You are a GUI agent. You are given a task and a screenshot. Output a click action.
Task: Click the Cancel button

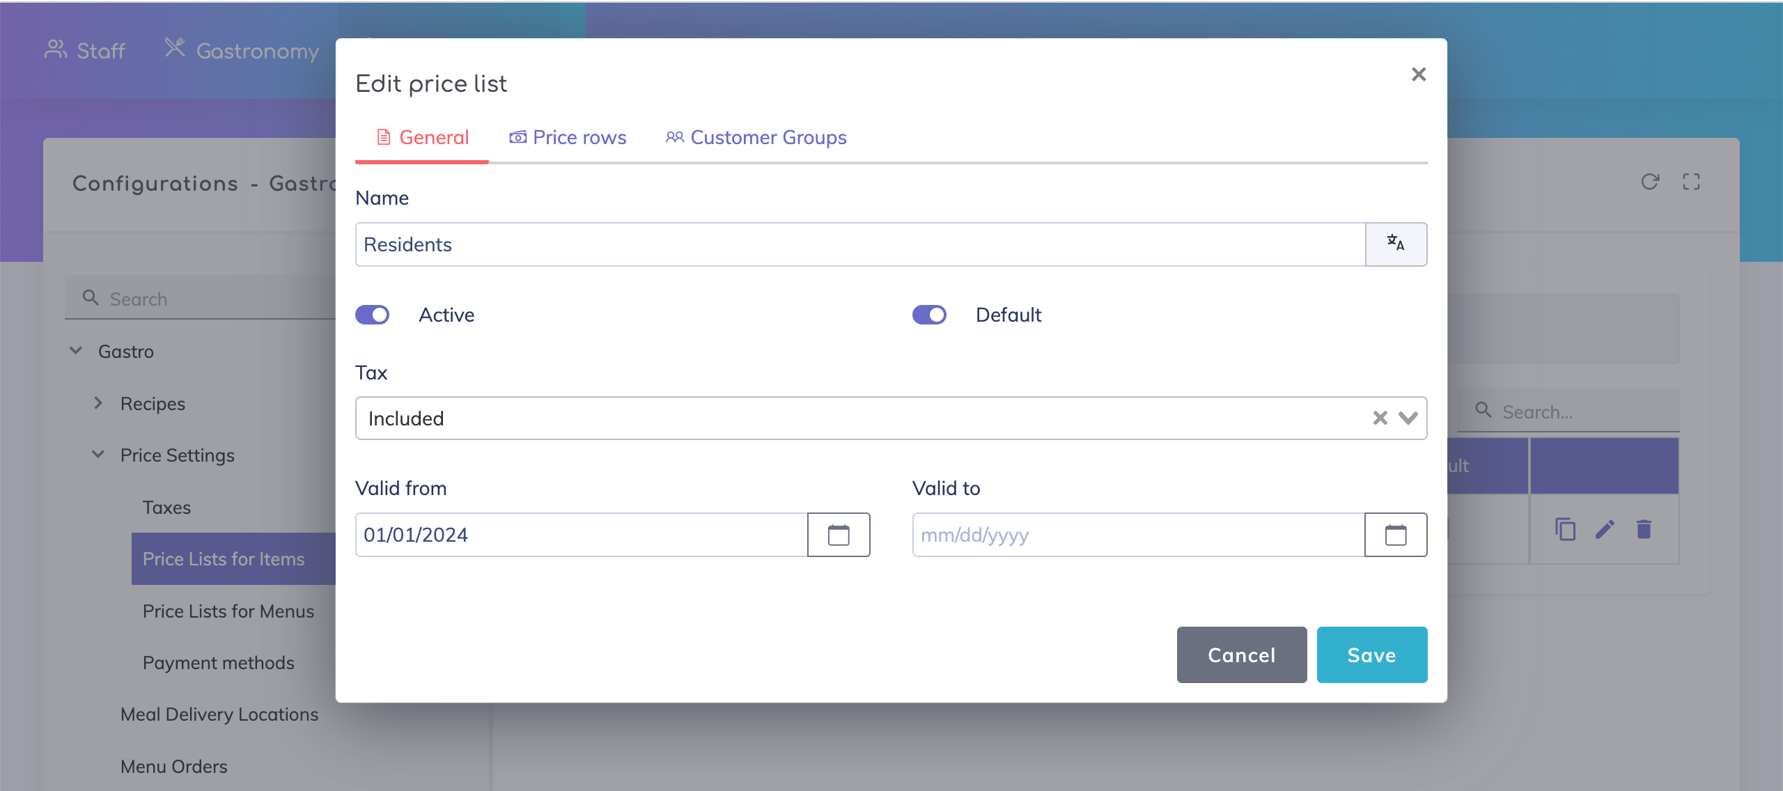[1241, 655]
